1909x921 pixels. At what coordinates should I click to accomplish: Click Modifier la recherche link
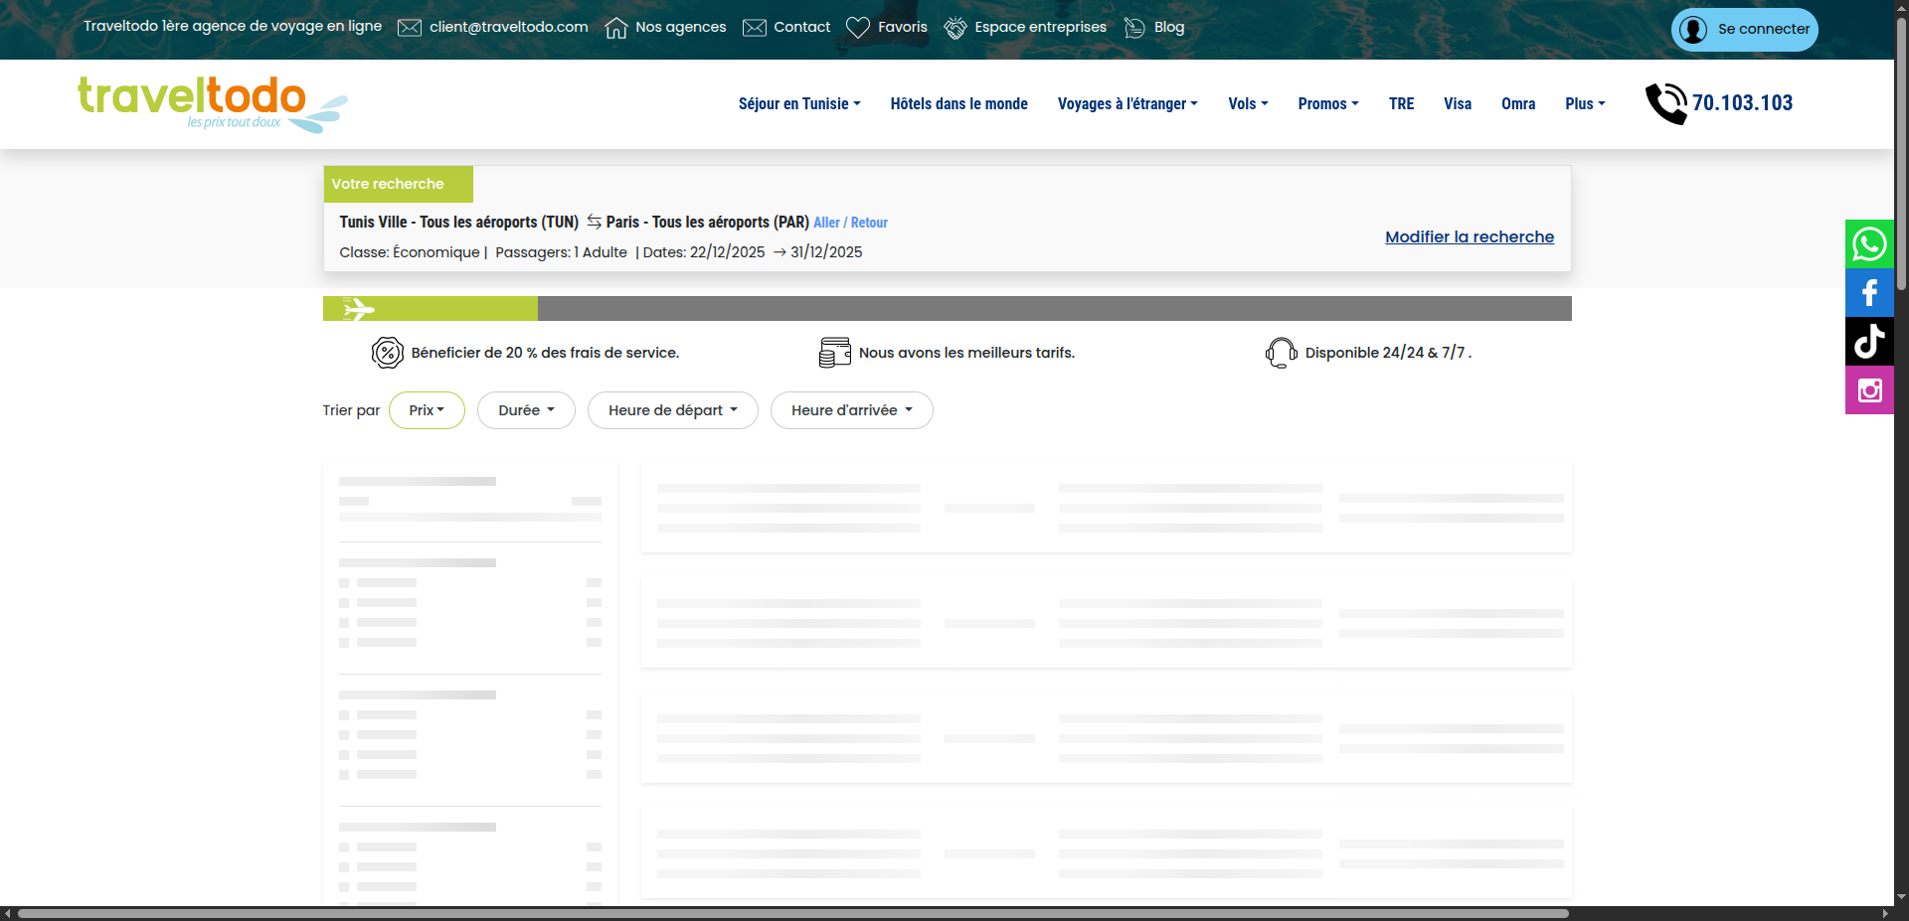tap(1469, 236)
